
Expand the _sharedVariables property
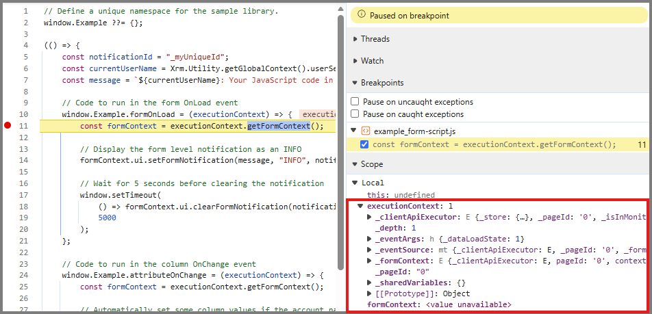tap(369, 283)
